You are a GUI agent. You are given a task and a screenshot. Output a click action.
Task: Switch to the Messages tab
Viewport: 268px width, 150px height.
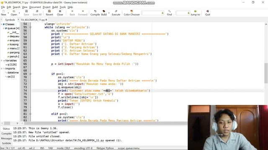6,138
